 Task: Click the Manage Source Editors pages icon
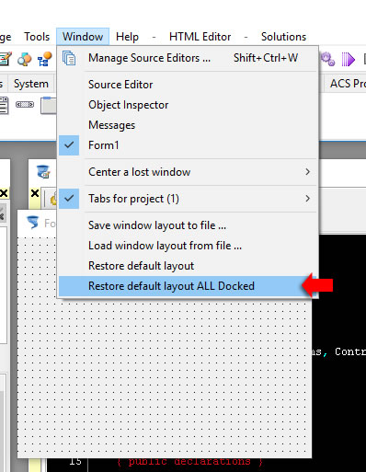(69, 58)
